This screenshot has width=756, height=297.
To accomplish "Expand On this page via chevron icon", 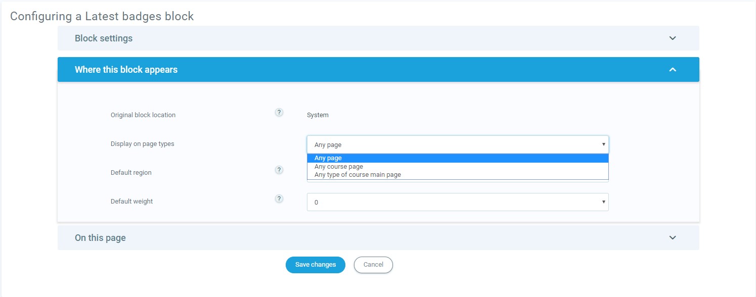I will pos(672,238).
